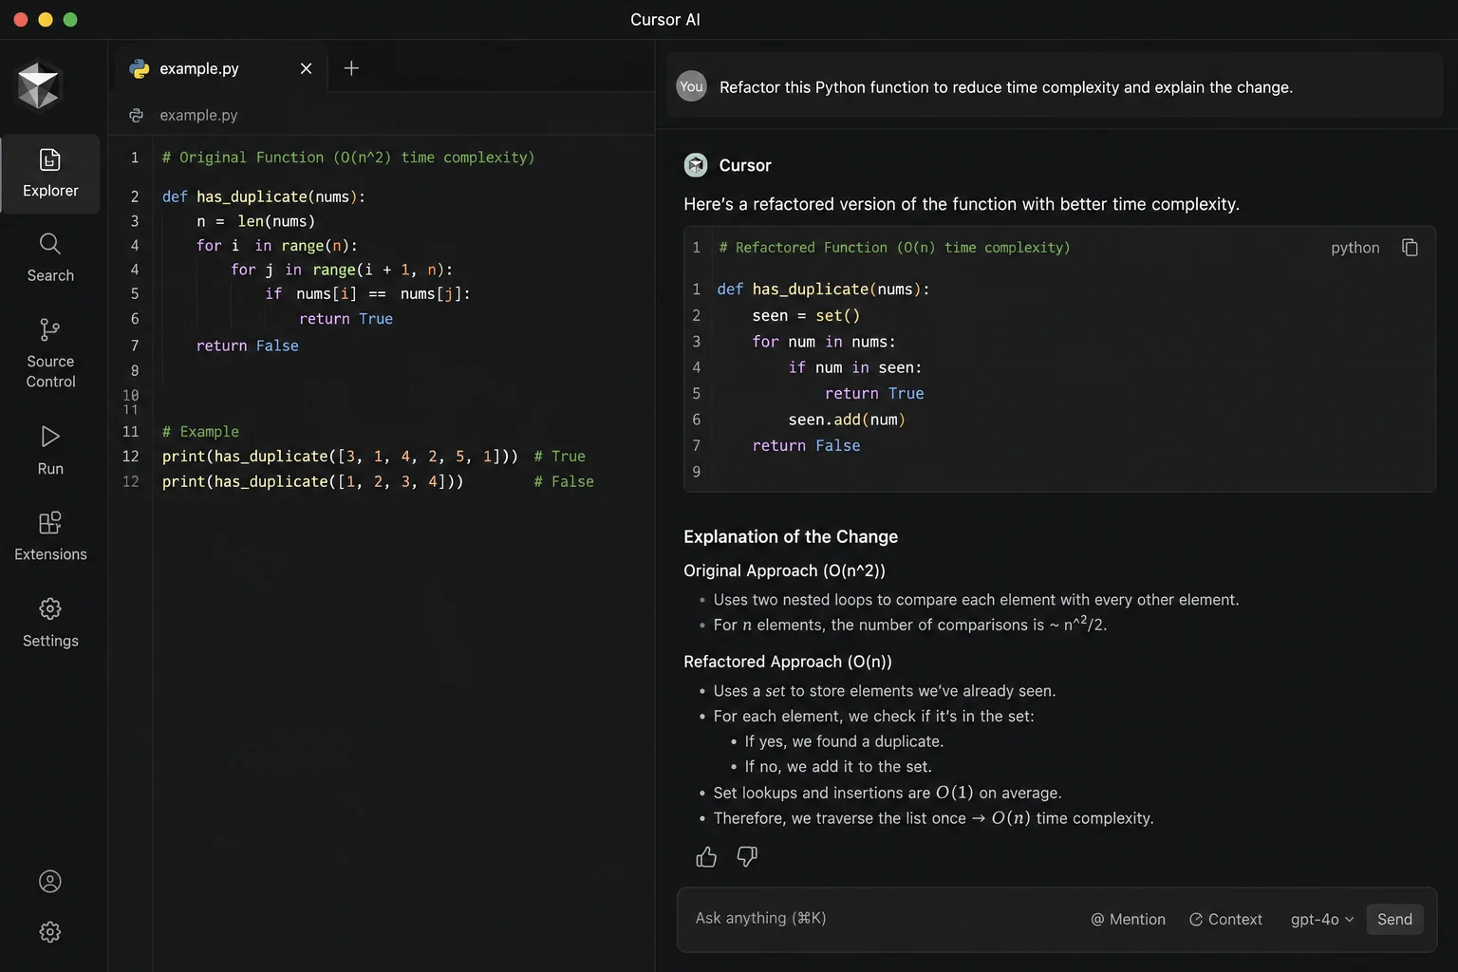The height and width of the screenshot is (972, 1458).
Task: Click the python language label
Action: [1355, 247]
